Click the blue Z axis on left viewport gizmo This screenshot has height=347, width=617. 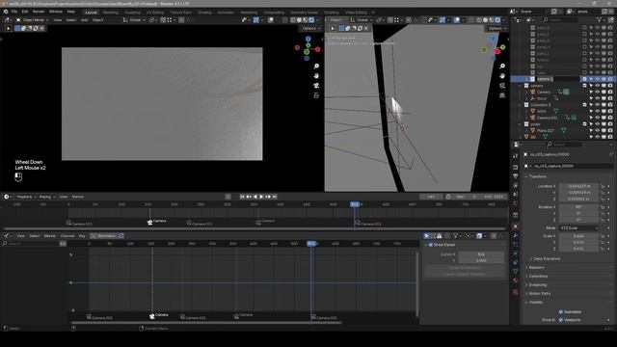pos(308,39)
